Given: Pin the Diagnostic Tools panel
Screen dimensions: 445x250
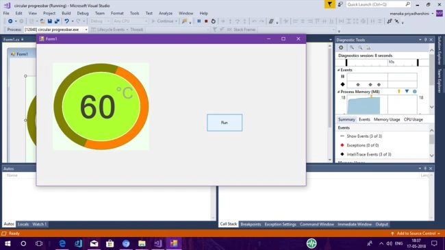Looking at the screenshot, I should (x=425, y=40).
